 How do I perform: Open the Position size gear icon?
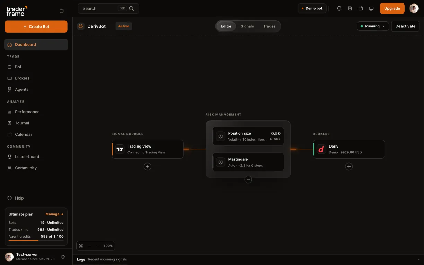tap(220, 136)
